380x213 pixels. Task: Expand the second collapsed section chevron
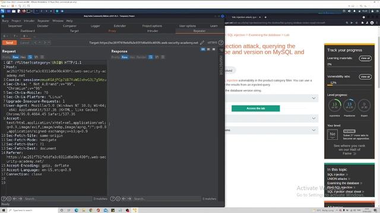(x=313, y=118)
